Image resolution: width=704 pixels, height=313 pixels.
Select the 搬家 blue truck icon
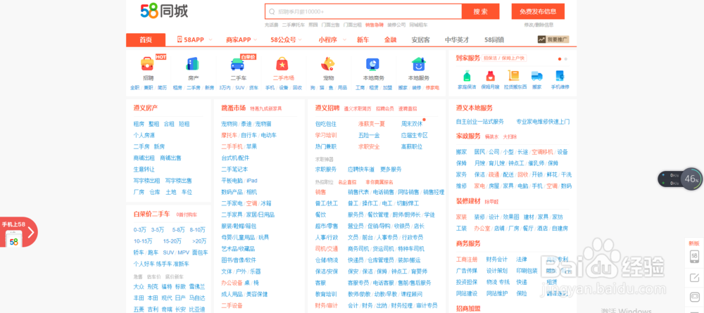click(x=537, y=76)
